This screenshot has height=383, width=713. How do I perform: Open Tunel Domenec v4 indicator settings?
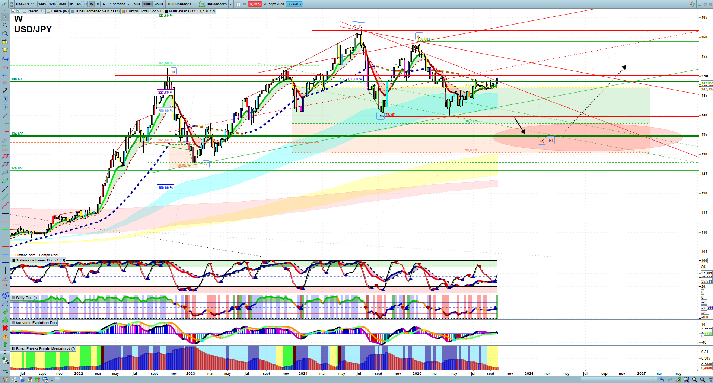pos(97,11)
